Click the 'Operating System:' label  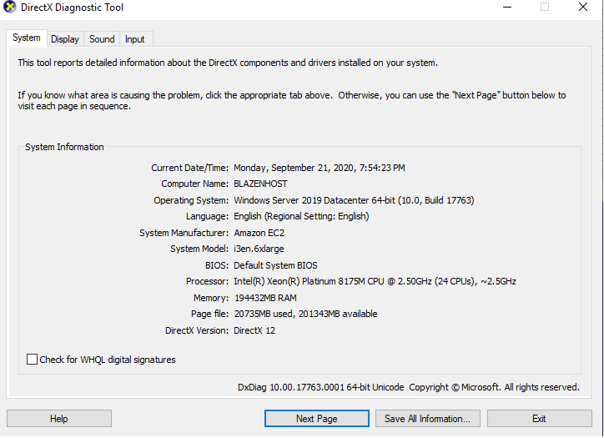click(x=191, y=200)
